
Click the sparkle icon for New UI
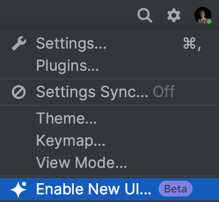click(x=18, y=189)
